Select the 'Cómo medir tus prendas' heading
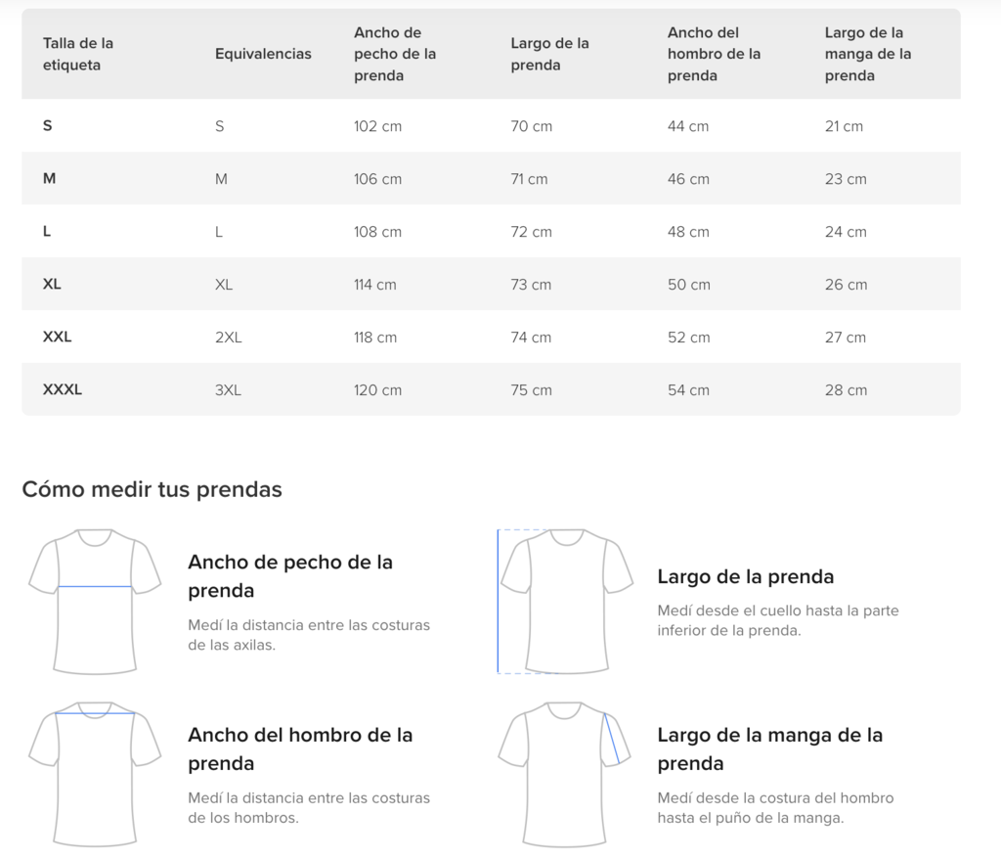Viewport: 1001px width, 859px height. click(x=152, y=489)
